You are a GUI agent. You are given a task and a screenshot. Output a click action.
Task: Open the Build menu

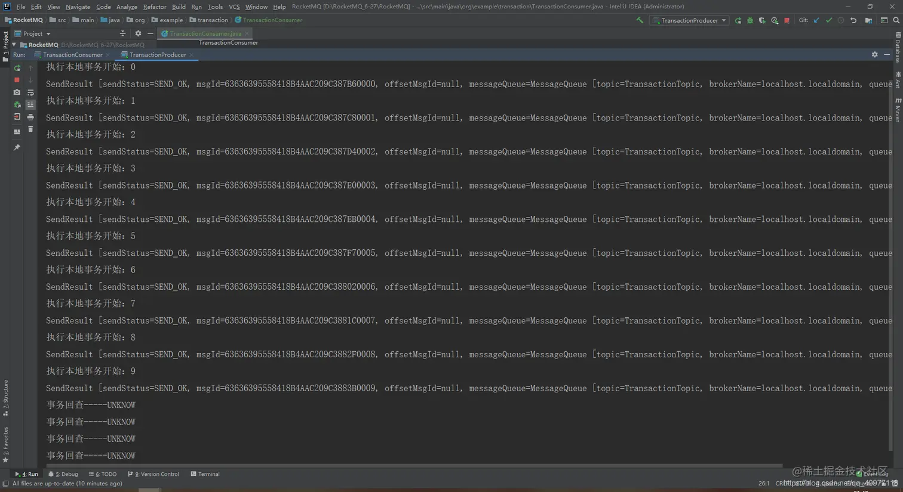[x=179, y=7]
